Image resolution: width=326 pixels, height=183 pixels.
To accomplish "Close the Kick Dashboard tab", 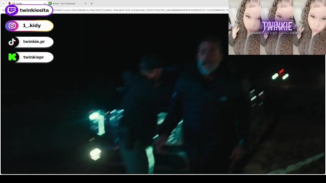I will coord(85,4).
